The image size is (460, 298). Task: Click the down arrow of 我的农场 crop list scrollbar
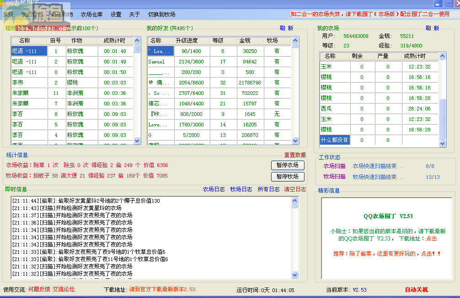443,143
